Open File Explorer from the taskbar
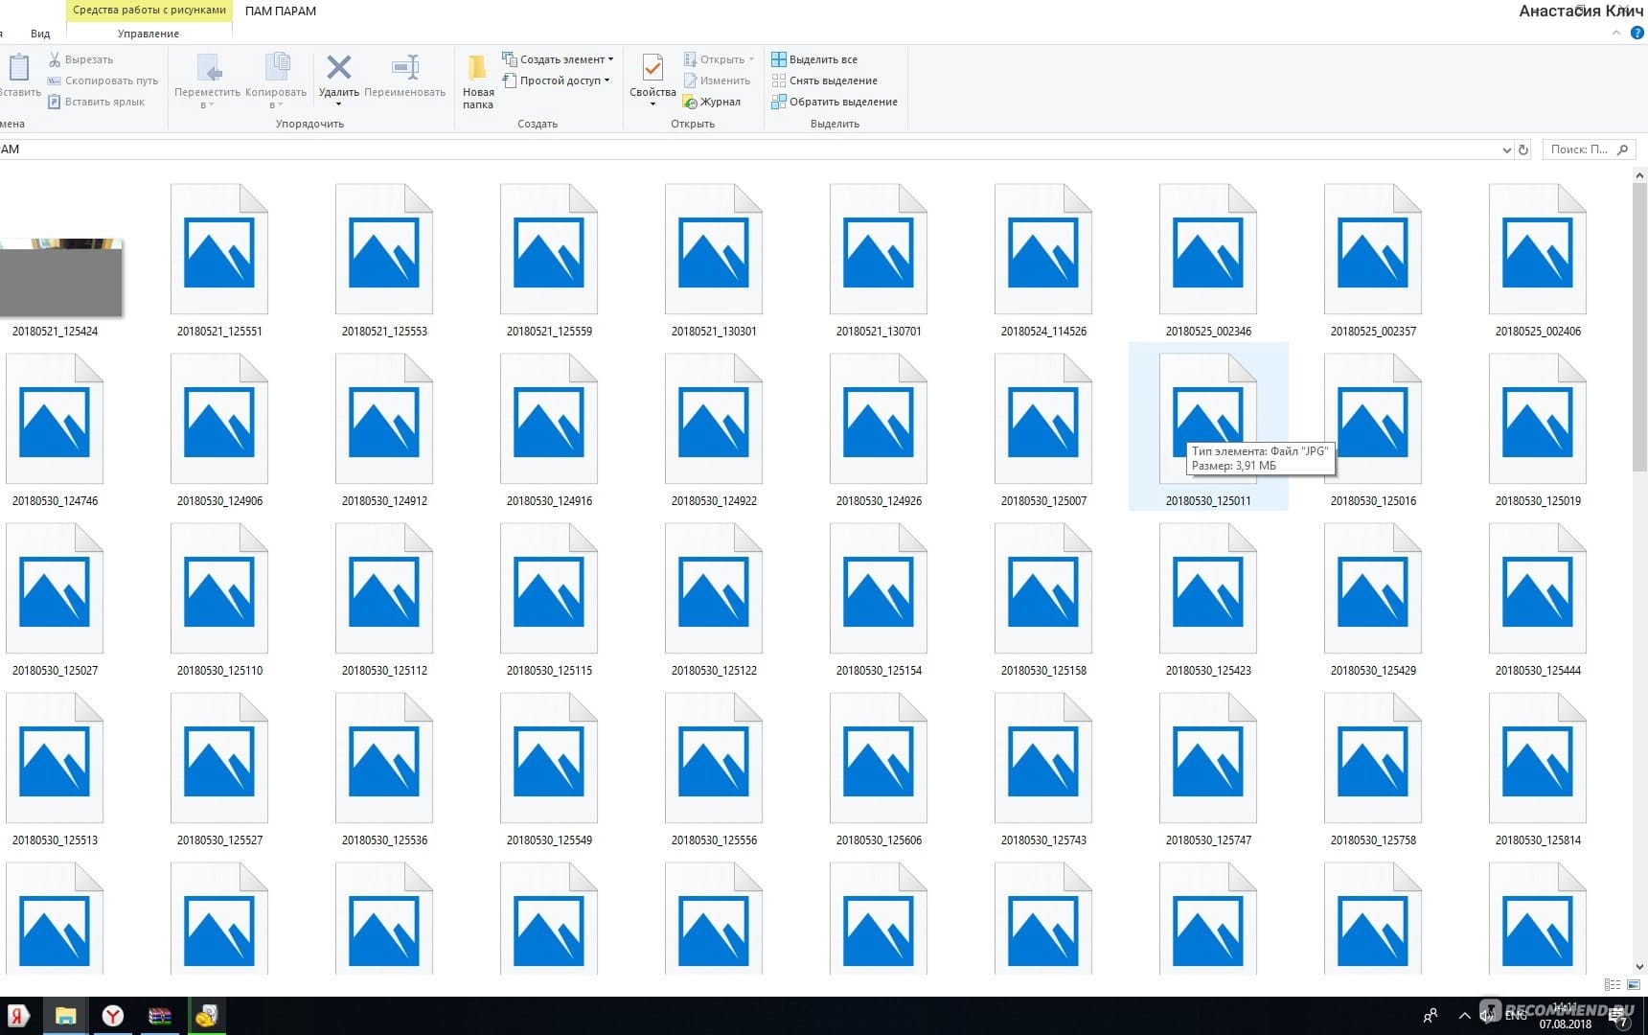This screenshot has height=1035, width=1648. click(x=64, y=1015)
